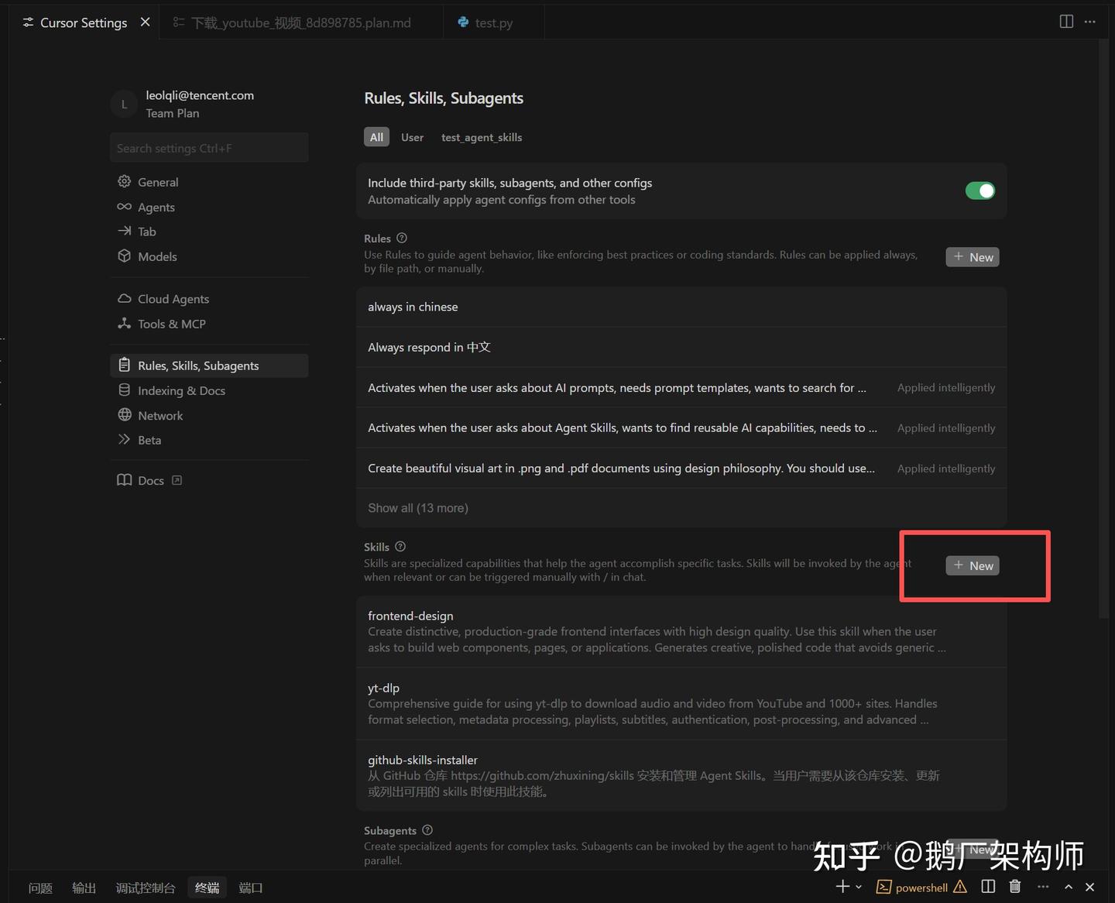The height and width of the screenshot is (903, 1115).
Task: Click the Subagents help question-mark icon
Action: coord(427,829)
